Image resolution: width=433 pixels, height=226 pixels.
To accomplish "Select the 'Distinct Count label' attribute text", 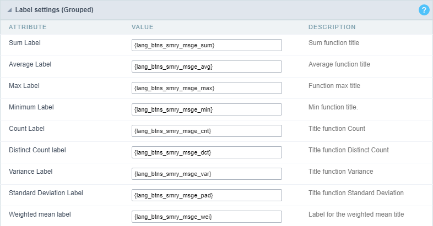I will (37, 150).
